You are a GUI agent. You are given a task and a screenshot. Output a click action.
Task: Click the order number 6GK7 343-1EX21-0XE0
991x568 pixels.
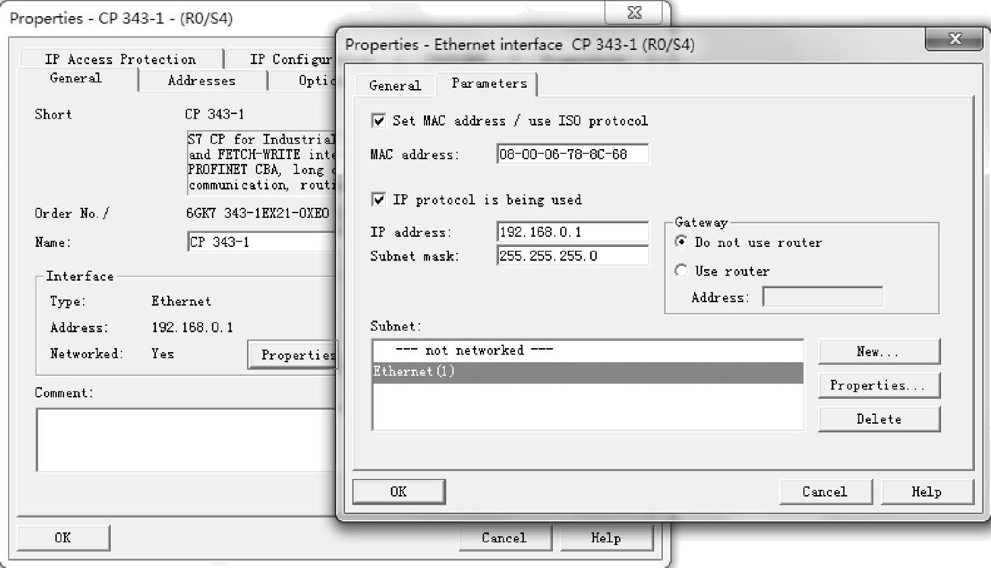coord(257,213)
